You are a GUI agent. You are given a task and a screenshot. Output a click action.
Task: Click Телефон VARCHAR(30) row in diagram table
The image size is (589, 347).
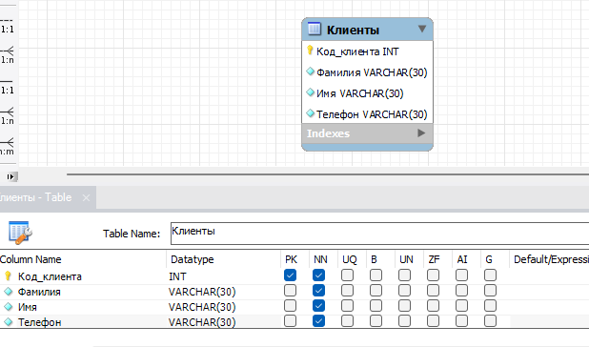coord(367,113)
